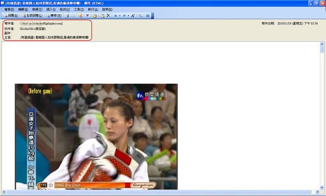Viewport: 326px width, 196px height.
Task: Click the move to folder icon
Action: tap(95, 16)
